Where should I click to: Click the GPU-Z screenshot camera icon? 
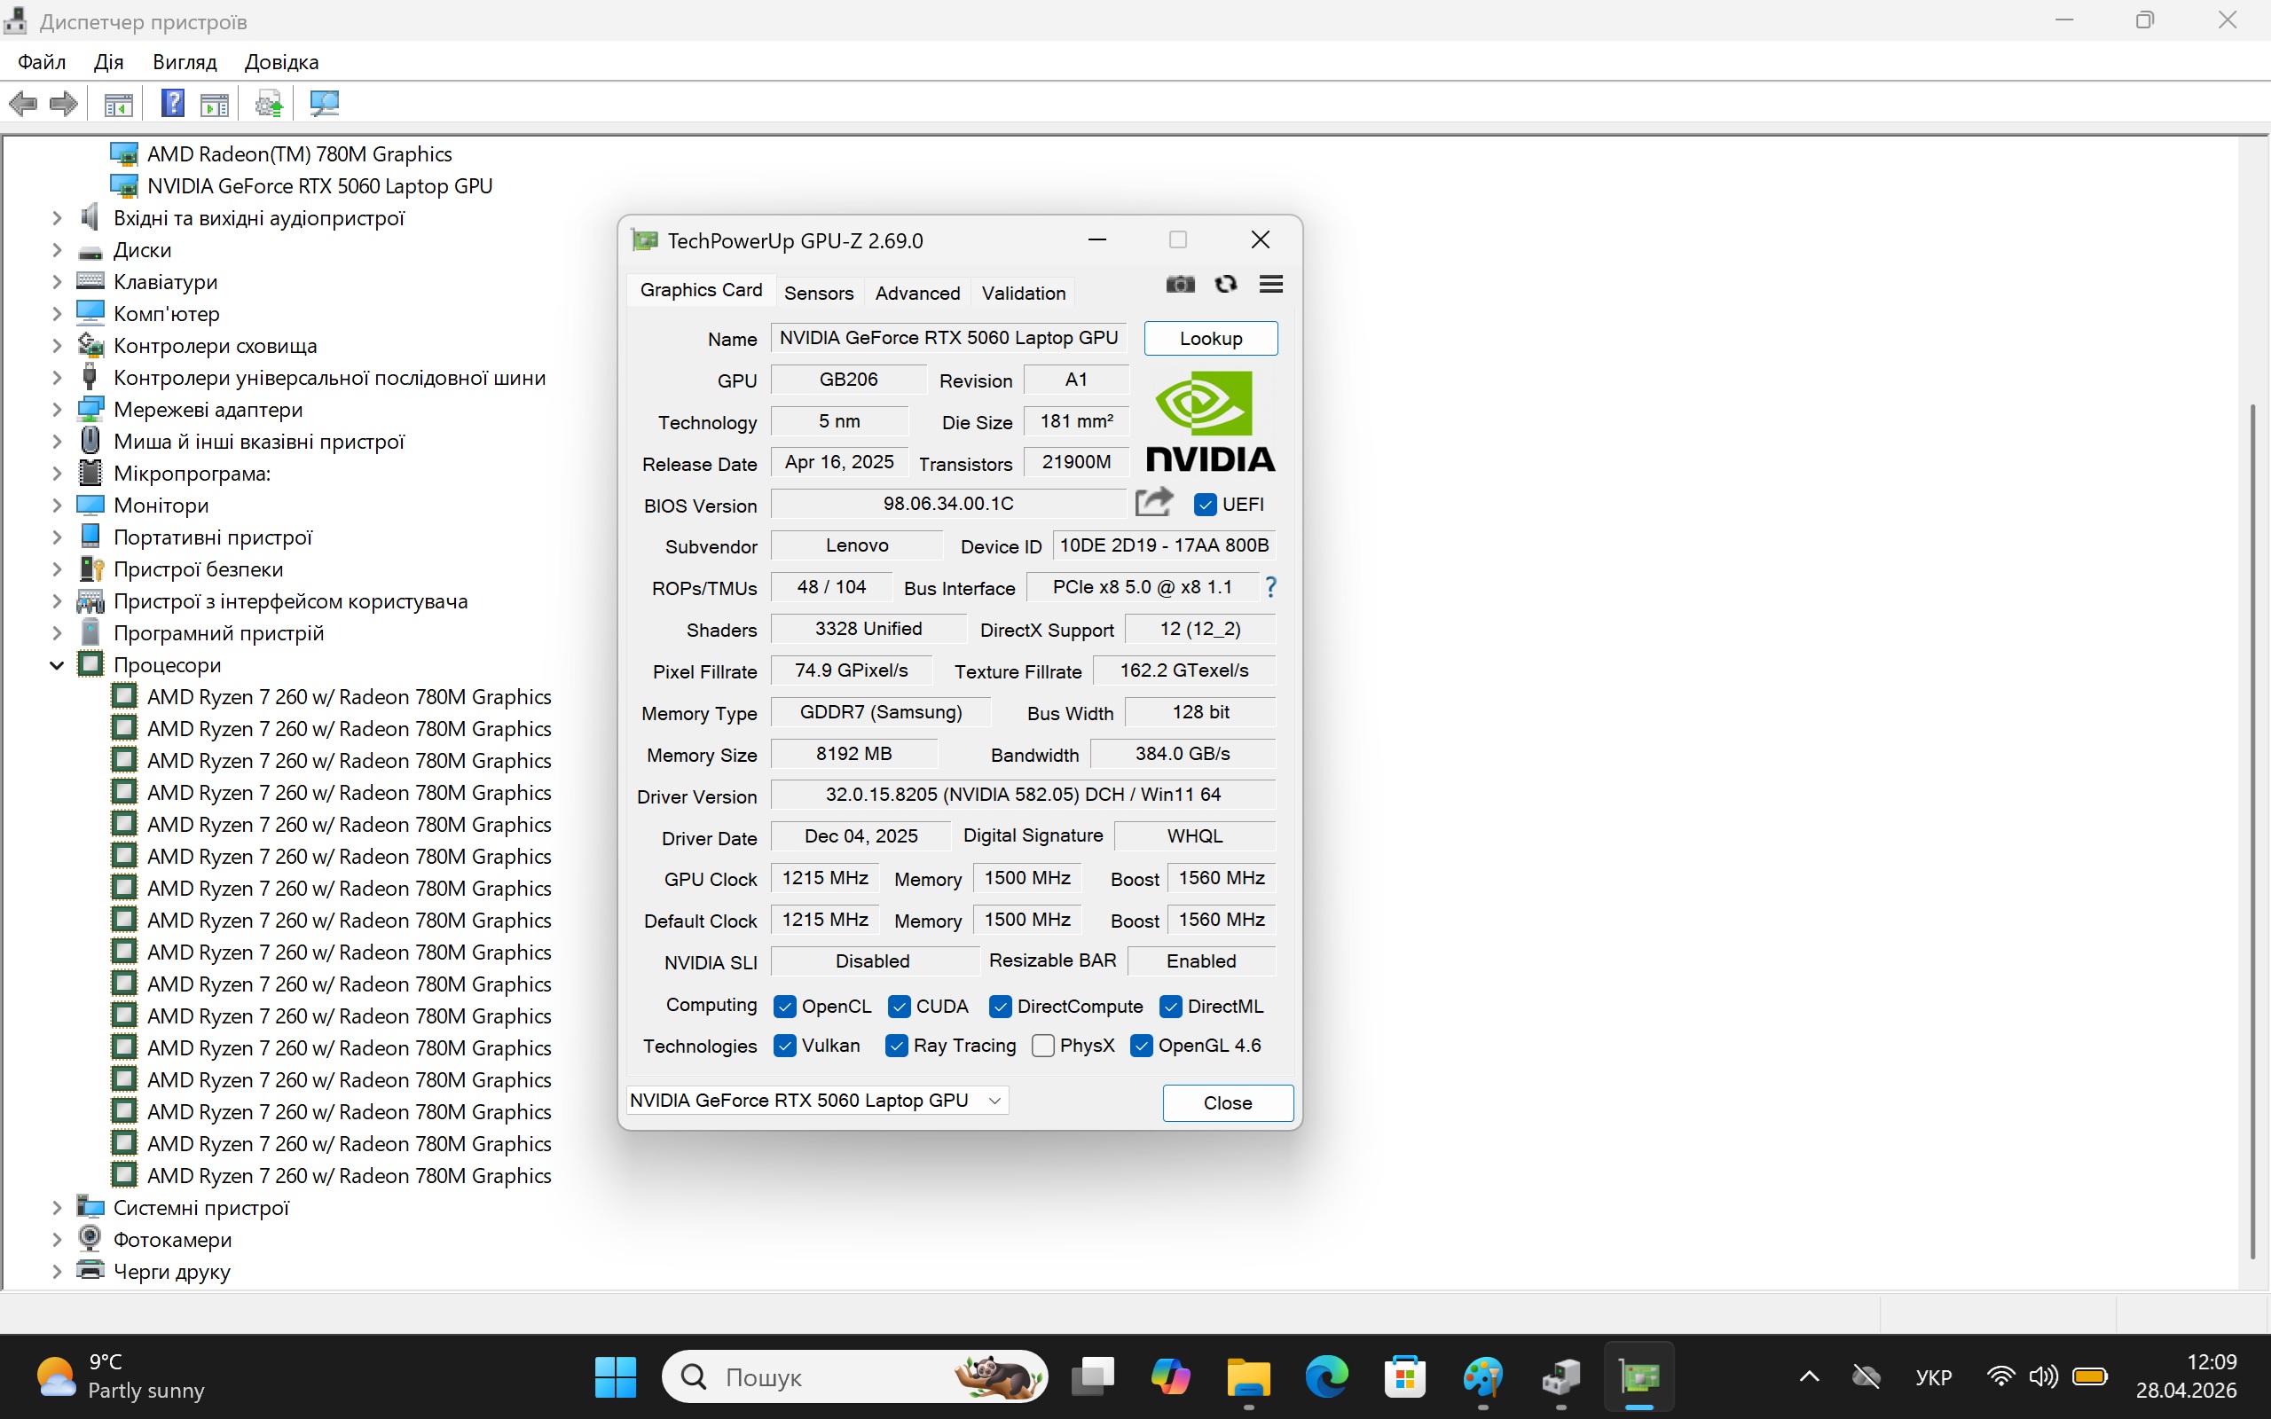tap(1180, 285)
